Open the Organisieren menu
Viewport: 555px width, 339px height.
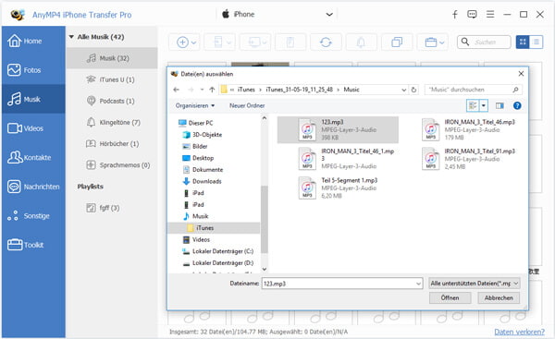click(195, 105)
